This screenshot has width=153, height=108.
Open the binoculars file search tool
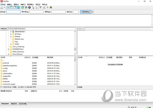click(51, 7)
